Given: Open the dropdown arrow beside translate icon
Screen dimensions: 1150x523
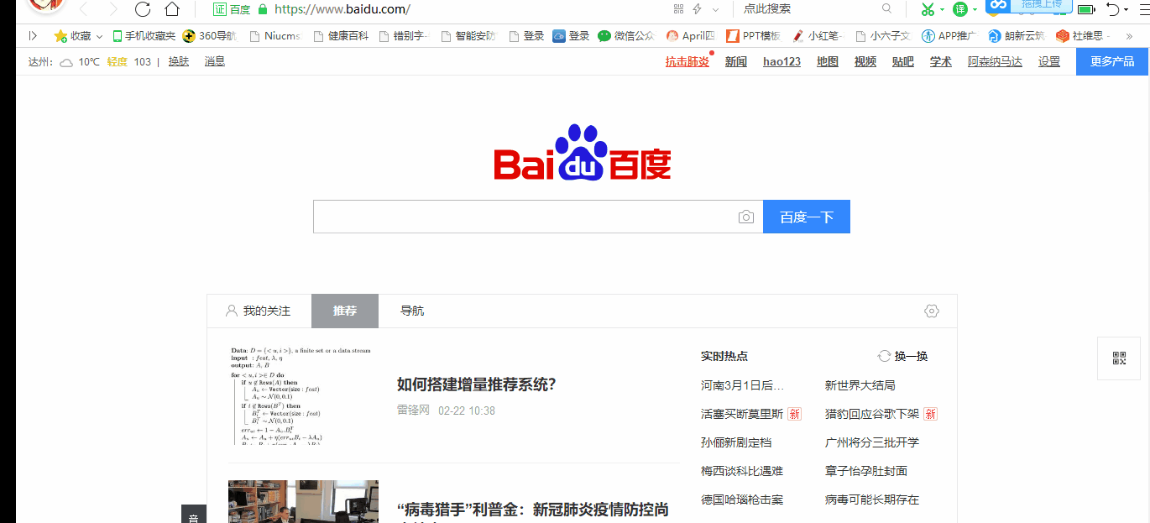Looking at the screenshot, I should [x=975, y=9].
